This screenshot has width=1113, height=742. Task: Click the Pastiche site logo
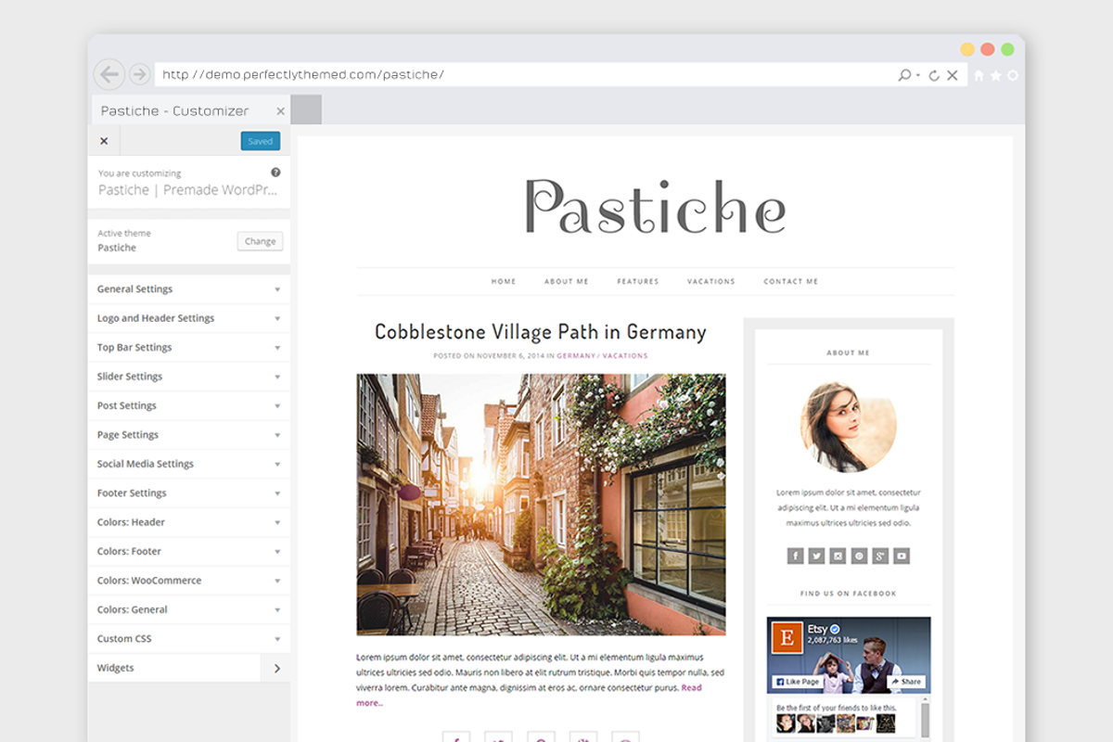click(656, 205)
